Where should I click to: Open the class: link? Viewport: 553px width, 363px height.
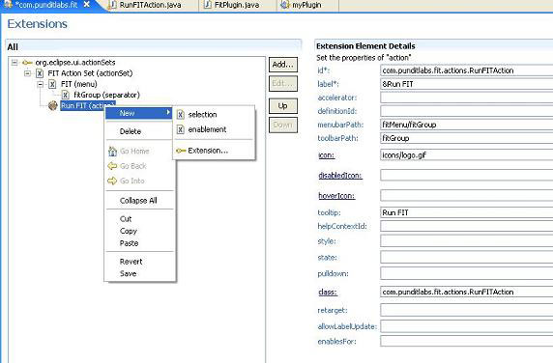pyautogui.click(x=328, y=293)
